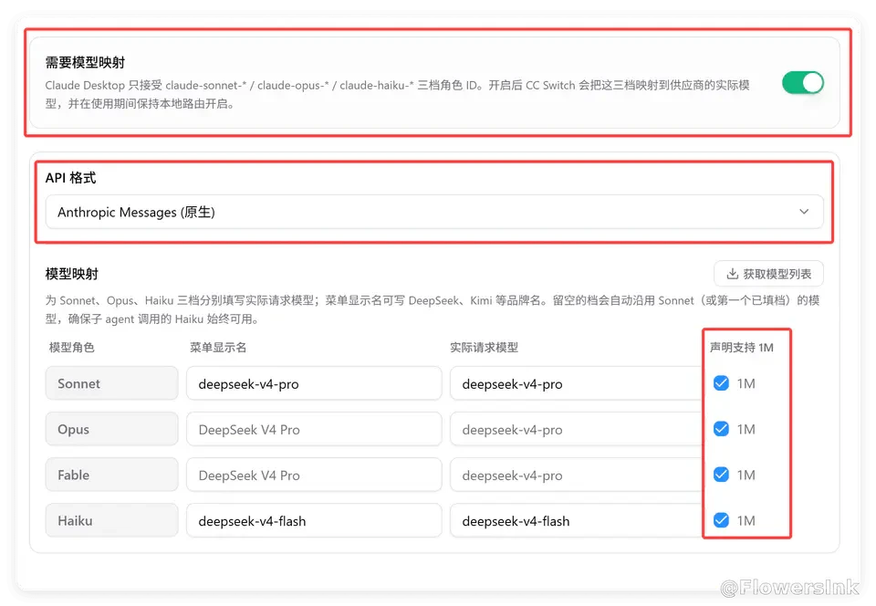This screenshot has height=606, width=876.
Task: Click the Opus actual request model field
Action: [576, 430]
